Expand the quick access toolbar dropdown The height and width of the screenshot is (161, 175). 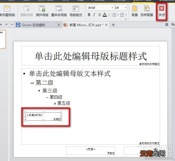click(x=12, y=25)
